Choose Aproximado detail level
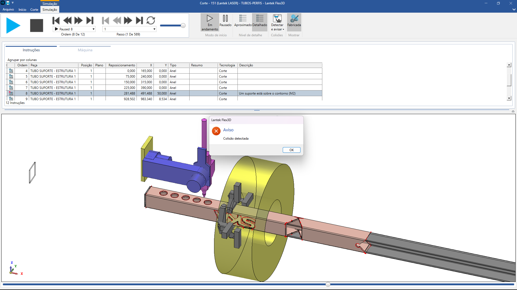This screenshot has width=517, height=290. 243,21
